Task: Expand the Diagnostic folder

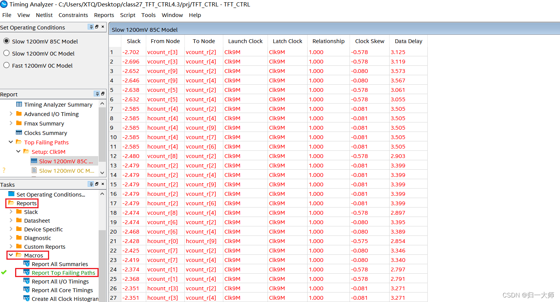Action: click(x=11, y=238)
